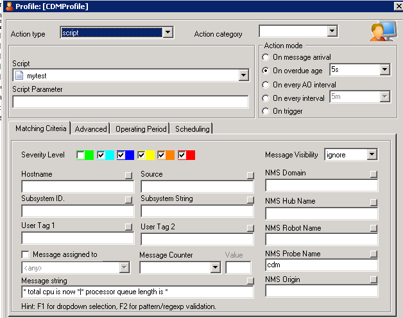Viewport: 403px width, 318px height.
Task: Toggle the small box beside Source
Action: click(x=250, y=175)
